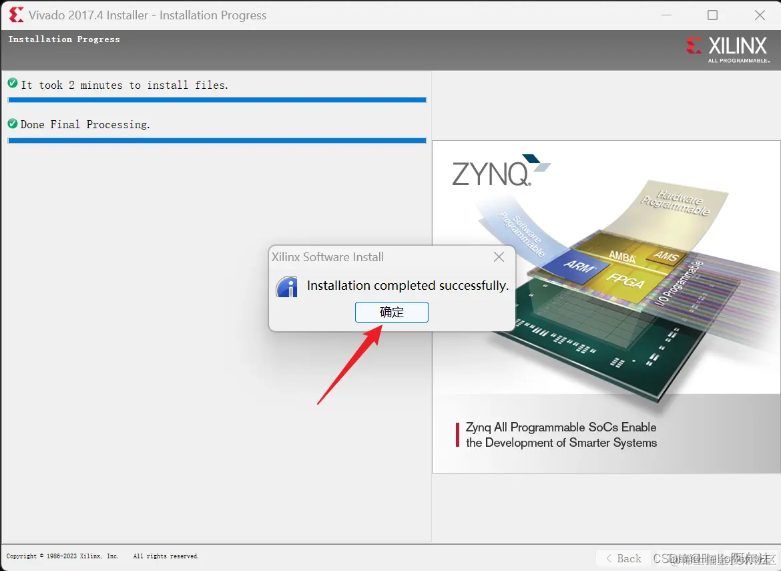The image size is (781, 571).
Task: Click the blue information icon in dialog
Action: pos(287,287)
